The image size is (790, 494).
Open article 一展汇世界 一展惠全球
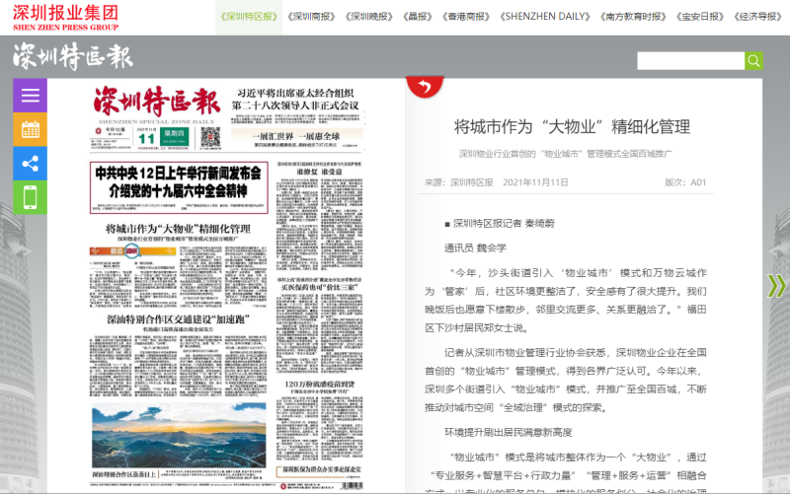click(295, 136)
